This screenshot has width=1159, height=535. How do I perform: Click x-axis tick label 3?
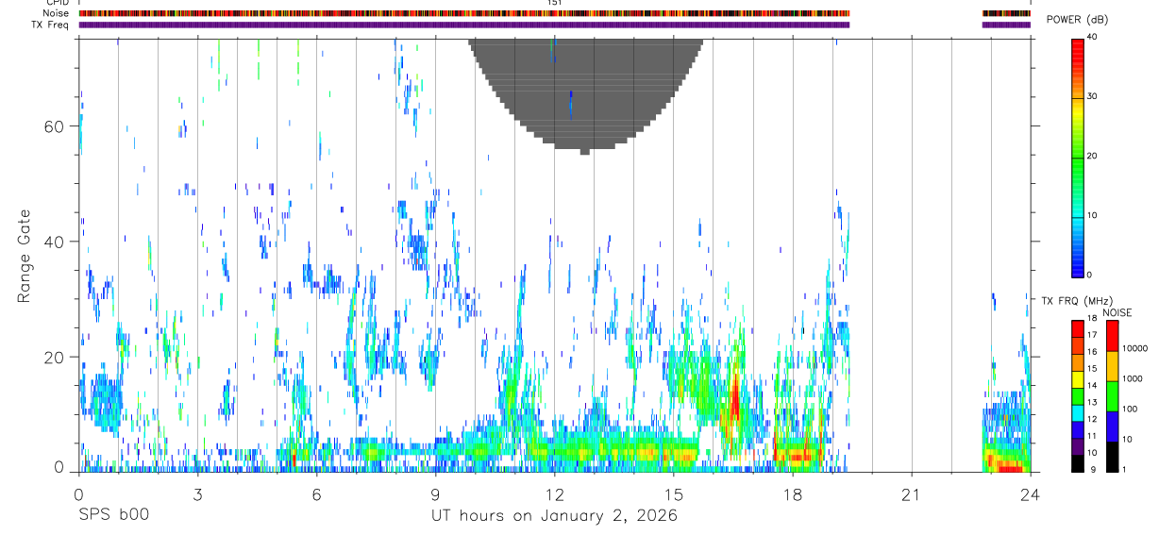click(x=197, y=493)
